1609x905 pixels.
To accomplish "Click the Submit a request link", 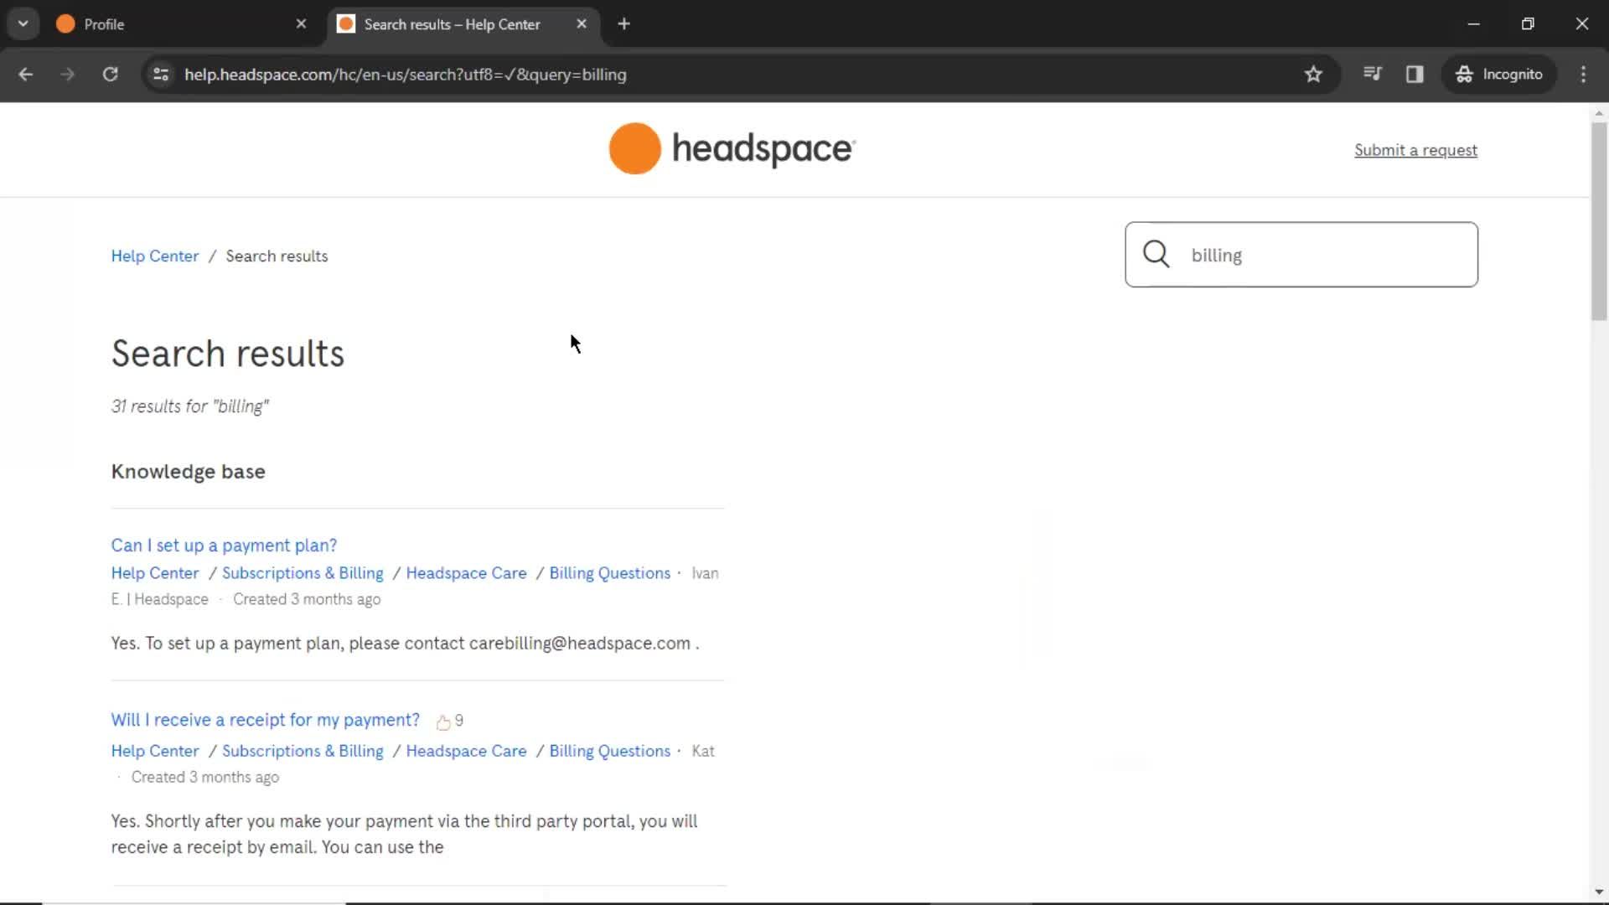I will 1415,150.
